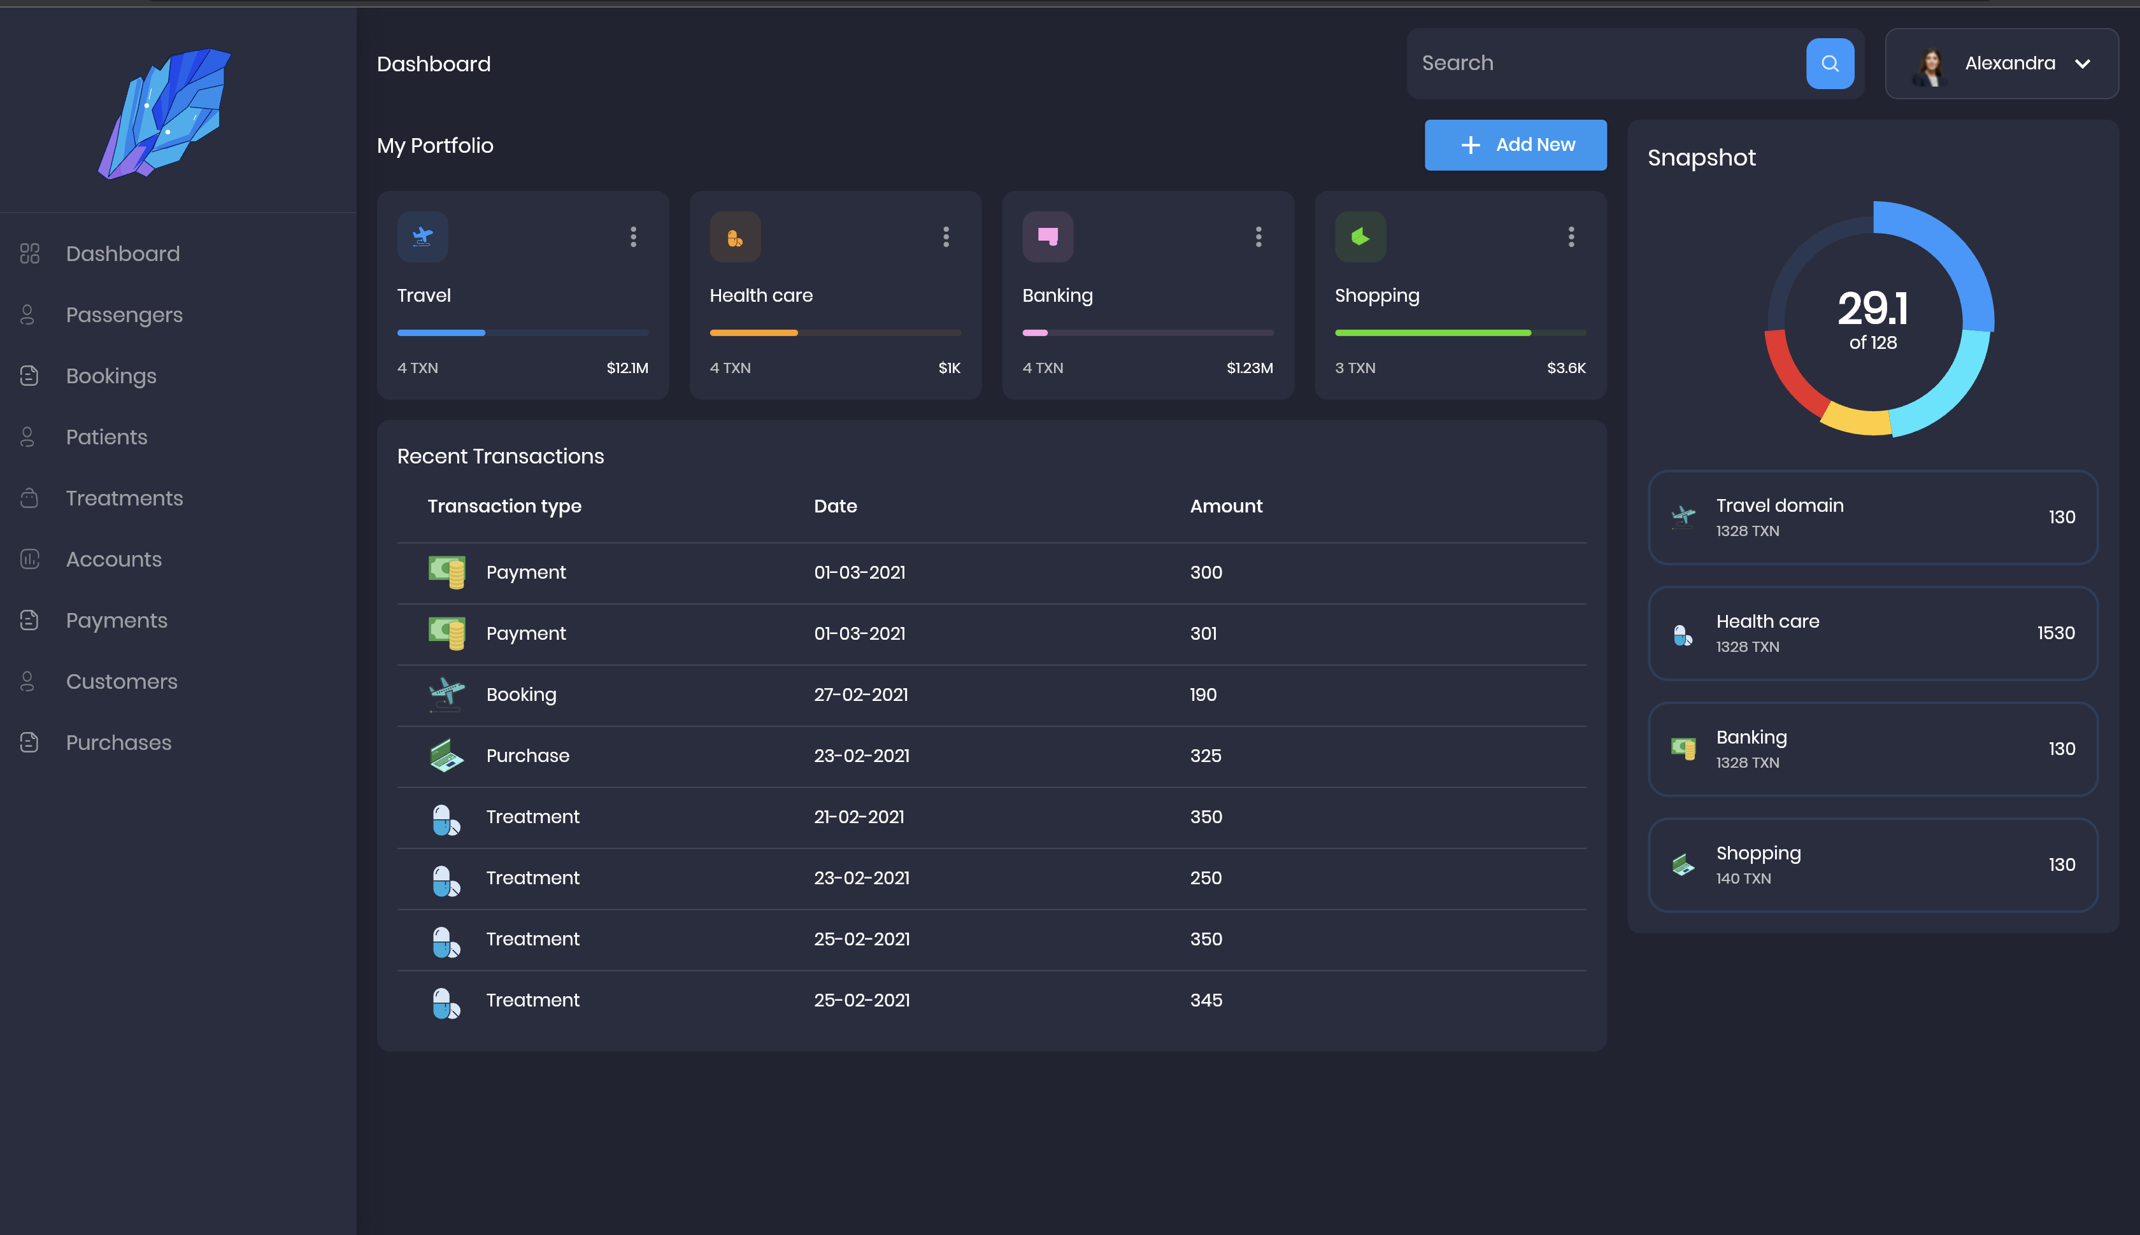The width and height of the screenshot is (2140, 1235).
Task: Switch to the Patients section
Action: pos(106,437)
